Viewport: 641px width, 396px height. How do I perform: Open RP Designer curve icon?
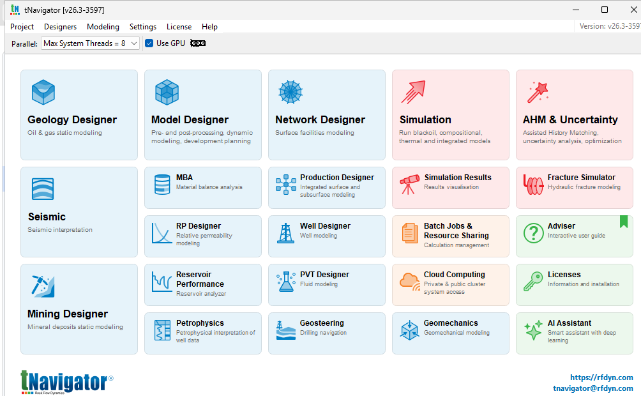[x=162, y=233]
